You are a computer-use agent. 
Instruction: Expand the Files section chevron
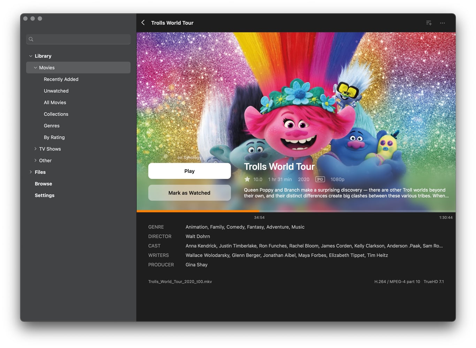click(31, 172)
